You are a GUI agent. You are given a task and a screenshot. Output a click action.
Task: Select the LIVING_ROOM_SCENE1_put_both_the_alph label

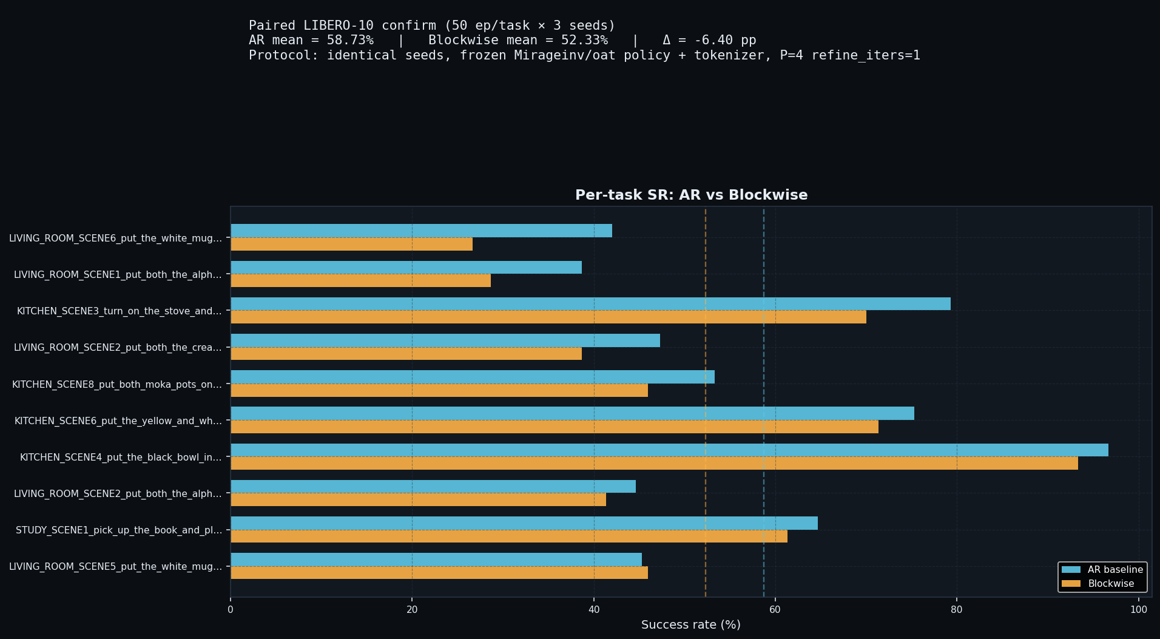pyautogui.click(x=118, y=275)
